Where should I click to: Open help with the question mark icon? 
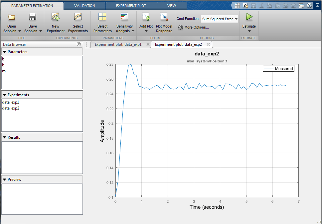point(309,5)
